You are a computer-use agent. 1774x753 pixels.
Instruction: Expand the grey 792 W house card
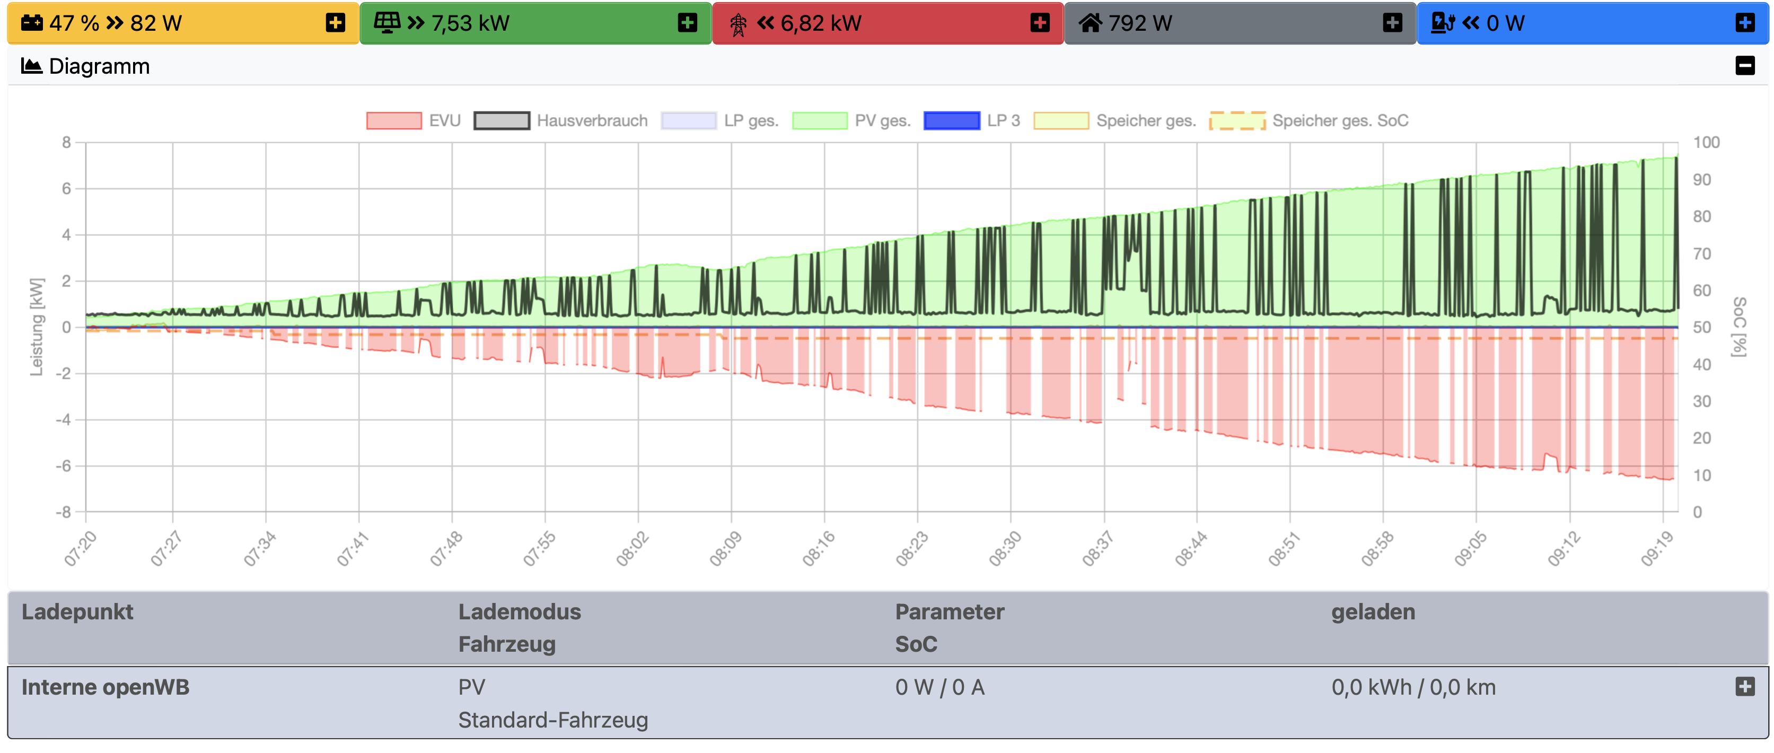point(1392,23)
